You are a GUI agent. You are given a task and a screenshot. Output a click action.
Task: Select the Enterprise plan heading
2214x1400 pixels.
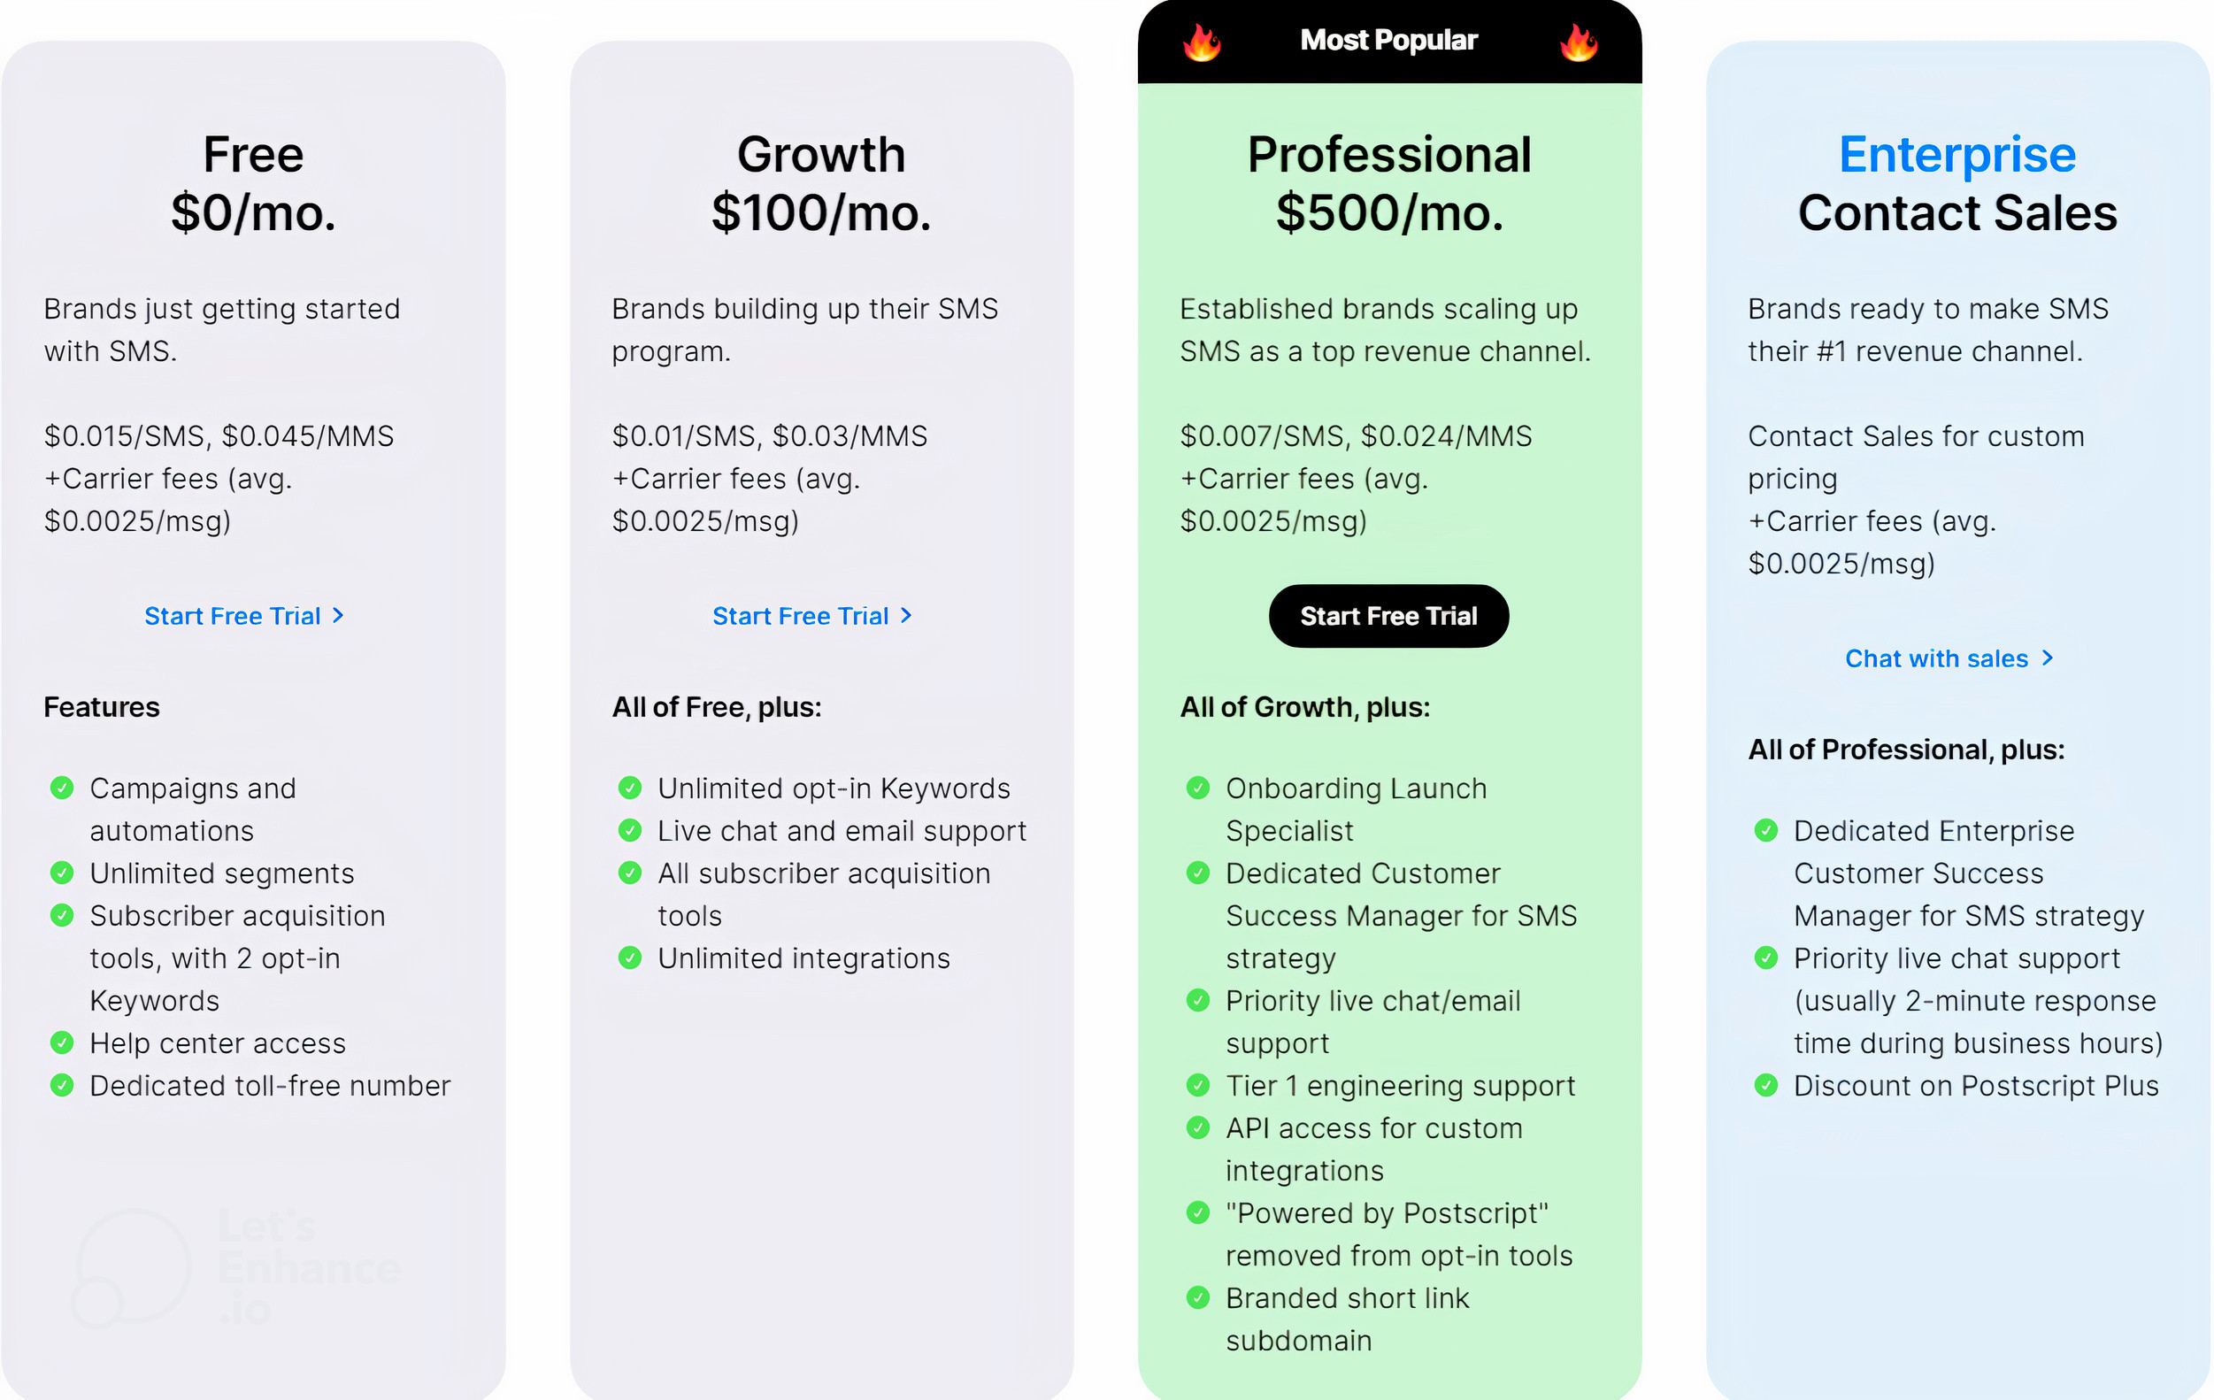[1956, 155]
